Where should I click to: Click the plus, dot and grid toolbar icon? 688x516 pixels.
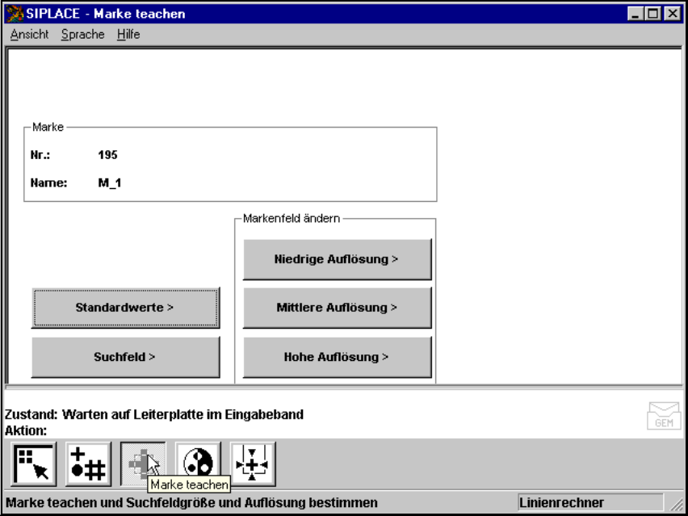point(88,464)
